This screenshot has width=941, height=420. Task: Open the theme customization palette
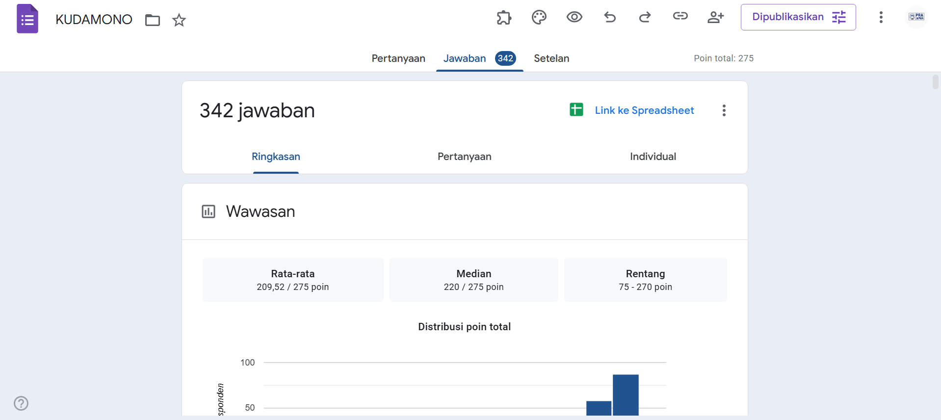539,18
